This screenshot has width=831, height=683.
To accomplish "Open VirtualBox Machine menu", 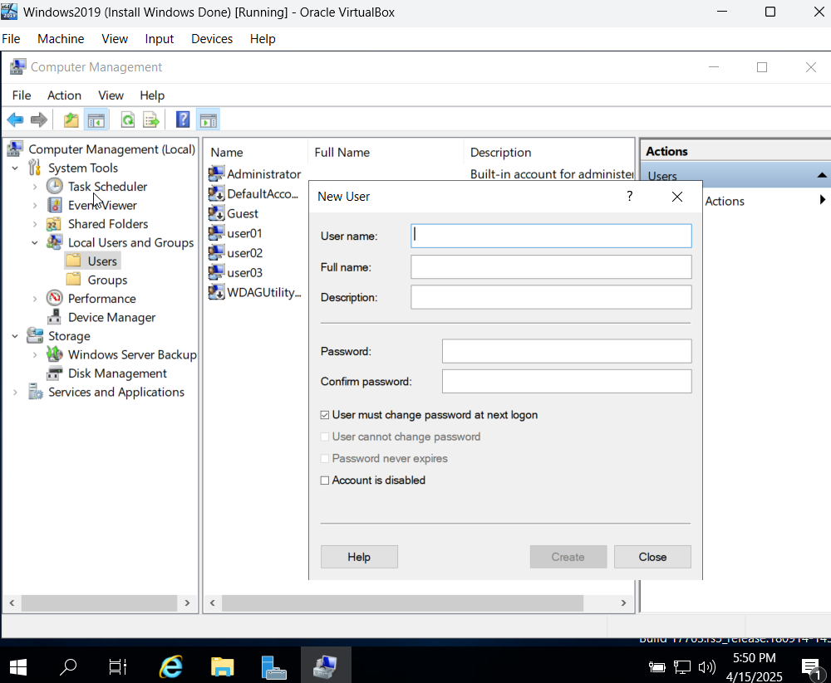I will tap(61, 39).
